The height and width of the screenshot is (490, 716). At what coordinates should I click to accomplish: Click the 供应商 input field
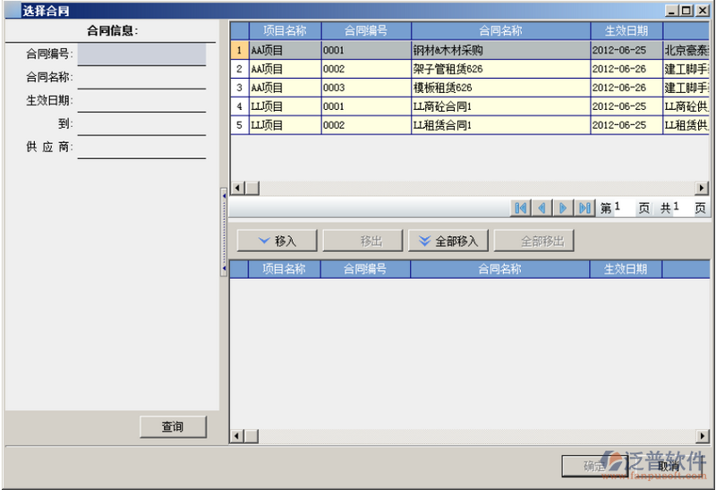(x=141, y=148)
